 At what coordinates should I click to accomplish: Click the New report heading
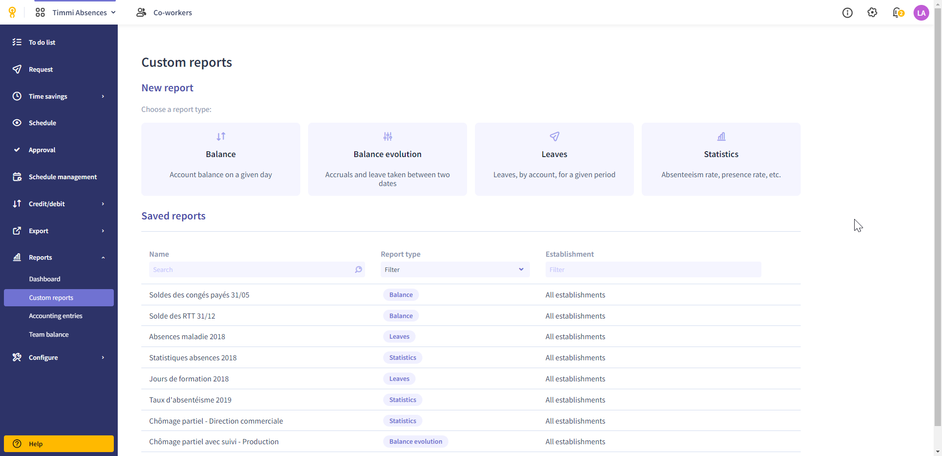coord(167,88)
